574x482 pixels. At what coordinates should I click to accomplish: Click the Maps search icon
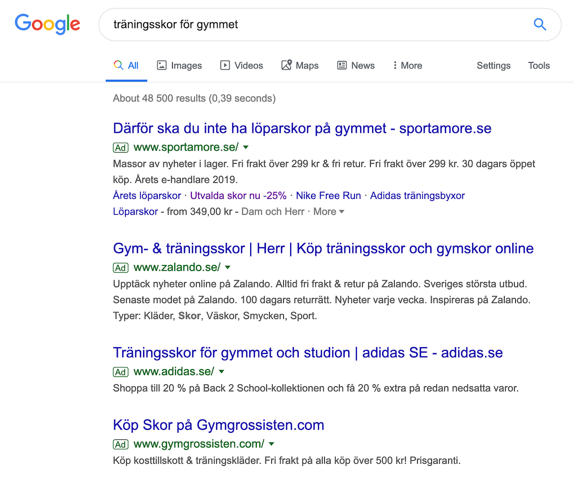pyautogui.click(x=287, y=65)
